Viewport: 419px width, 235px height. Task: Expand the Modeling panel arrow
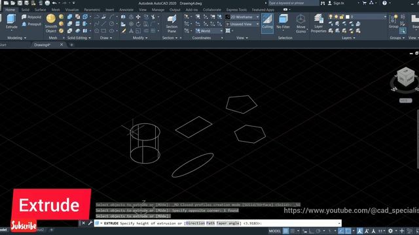point(25,38)
